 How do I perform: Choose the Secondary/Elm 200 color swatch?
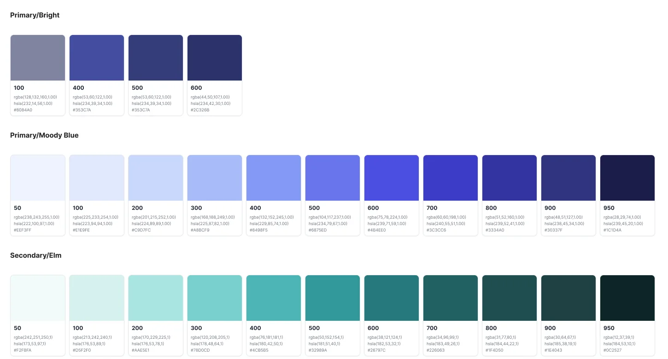156,298
